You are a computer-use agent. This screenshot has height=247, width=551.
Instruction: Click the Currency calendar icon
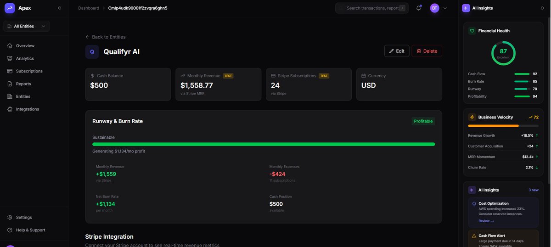pyautogui.click(x=364, y=76)
